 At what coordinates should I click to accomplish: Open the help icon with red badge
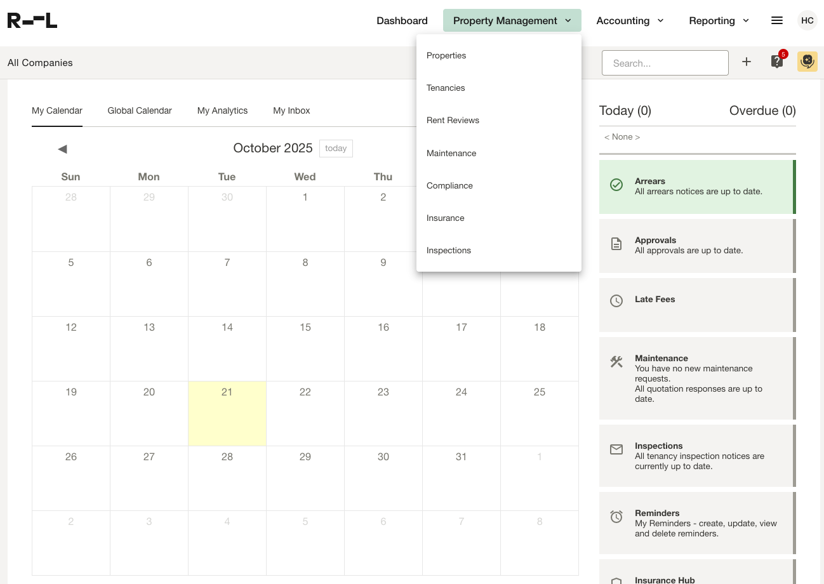(777, 62)
